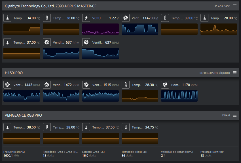Select the graph under the 28.30 °C coolant temperature

140,96
